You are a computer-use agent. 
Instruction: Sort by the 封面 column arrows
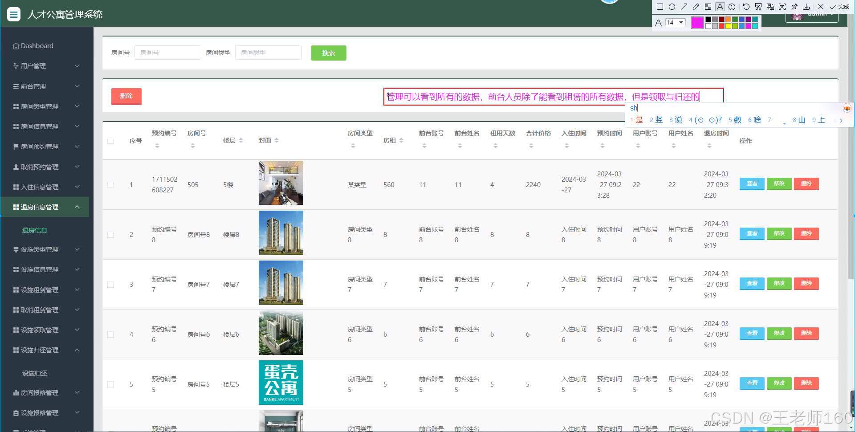(277, 140)
